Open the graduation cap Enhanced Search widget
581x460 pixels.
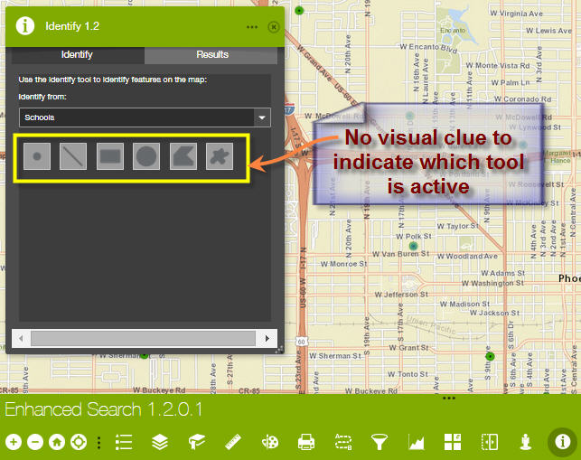197,442
